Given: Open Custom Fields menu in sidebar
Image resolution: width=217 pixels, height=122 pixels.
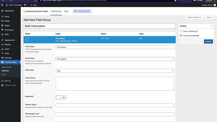Looking at the screenshot, I should tap(11, 62).
